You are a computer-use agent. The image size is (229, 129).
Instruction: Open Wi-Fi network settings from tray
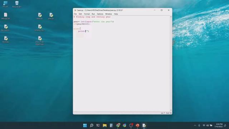tap(204, 125)
